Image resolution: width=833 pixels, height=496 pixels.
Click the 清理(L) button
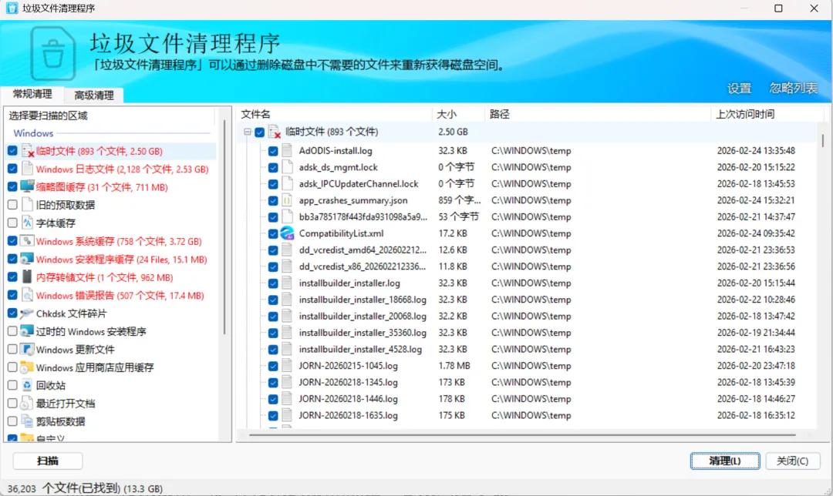[x=724, y=461]
